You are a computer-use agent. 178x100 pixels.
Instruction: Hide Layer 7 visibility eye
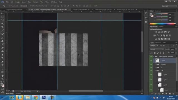pyautogui.click(x=151, y=80)
